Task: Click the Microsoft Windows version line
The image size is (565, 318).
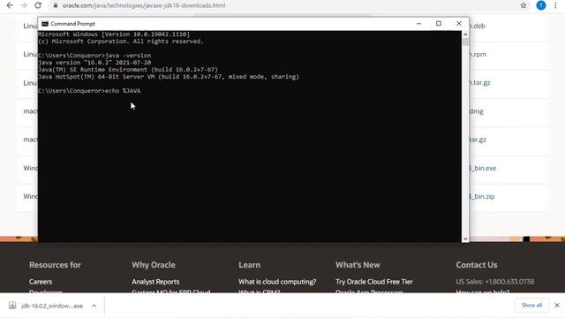Action: pyautogui.click(x=114, y=34)
